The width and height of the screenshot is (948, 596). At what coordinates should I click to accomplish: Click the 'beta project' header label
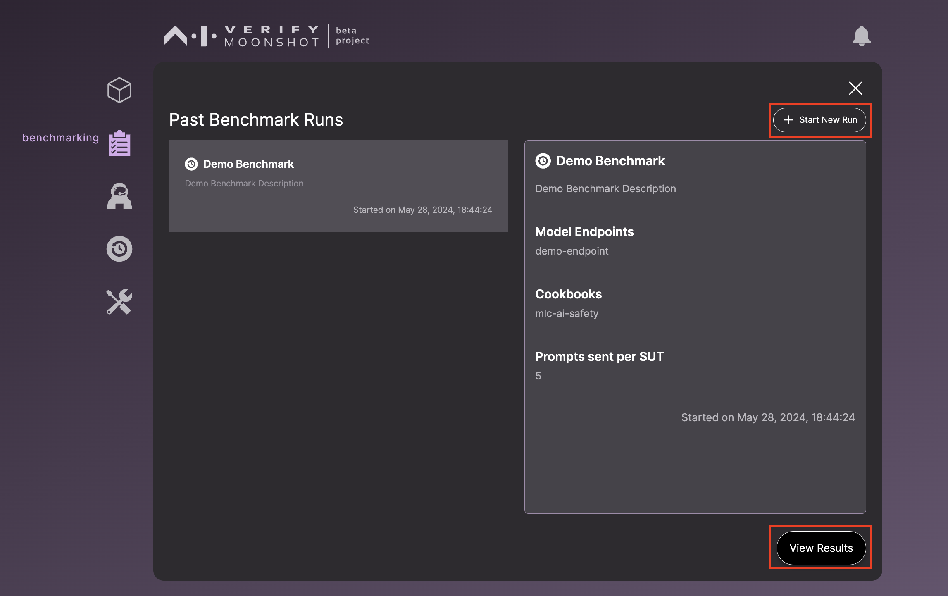[352, 36]
